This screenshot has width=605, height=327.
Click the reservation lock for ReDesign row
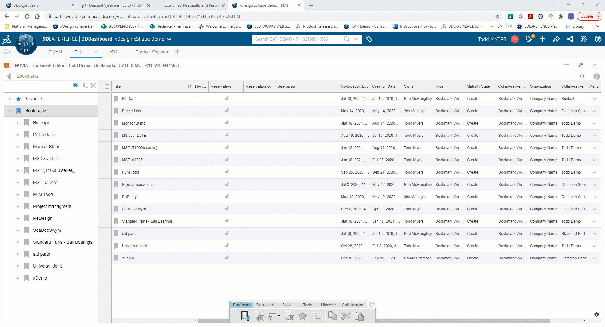227,196
